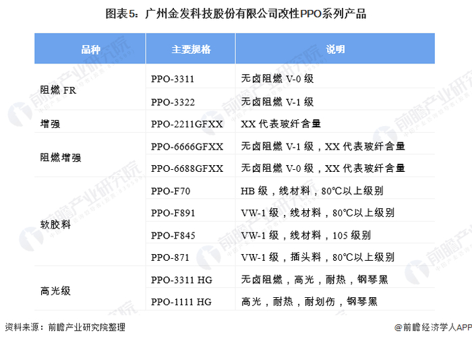Click 'VW-1 级，插头料，80℃以上级别' description
The height and width of the screenshot is (341, 472).
(x=318, y=257)
